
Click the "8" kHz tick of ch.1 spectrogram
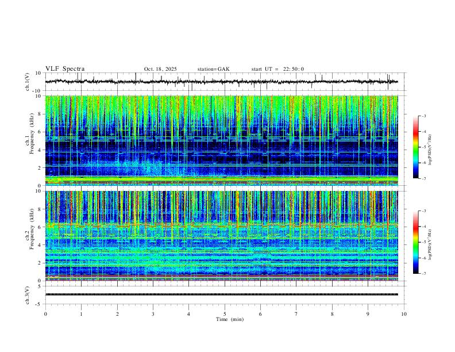pos(40,114)
